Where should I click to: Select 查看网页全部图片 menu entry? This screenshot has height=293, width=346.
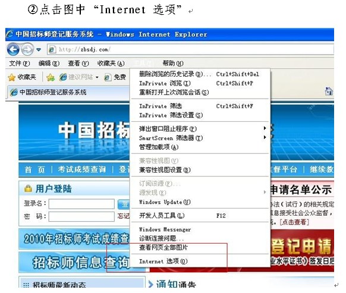pos(200,248)
